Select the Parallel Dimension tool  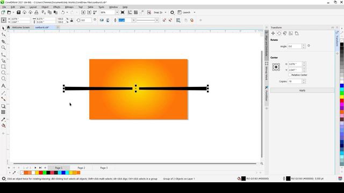click(3, 93)
